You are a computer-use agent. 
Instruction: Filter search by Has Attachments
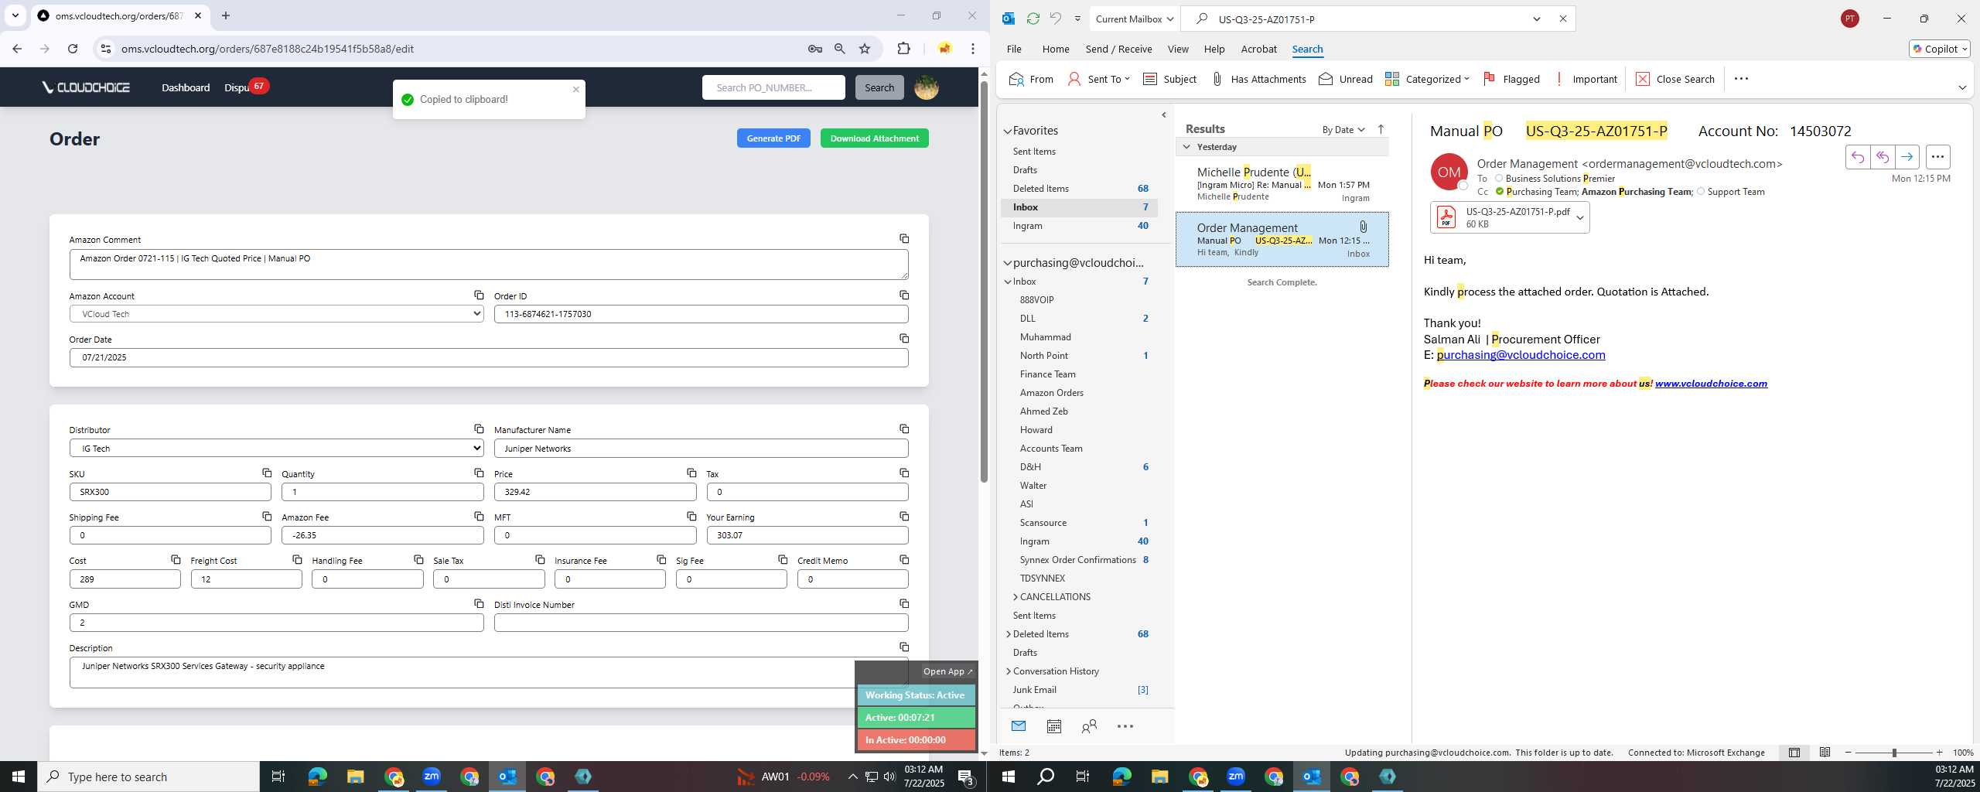pyautogui.click(x=1258, y=79)
